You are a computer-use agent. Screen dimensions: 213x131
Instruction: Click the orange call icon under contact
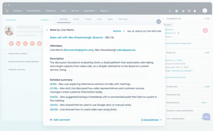pyautogui.click(x=25, y=43)
